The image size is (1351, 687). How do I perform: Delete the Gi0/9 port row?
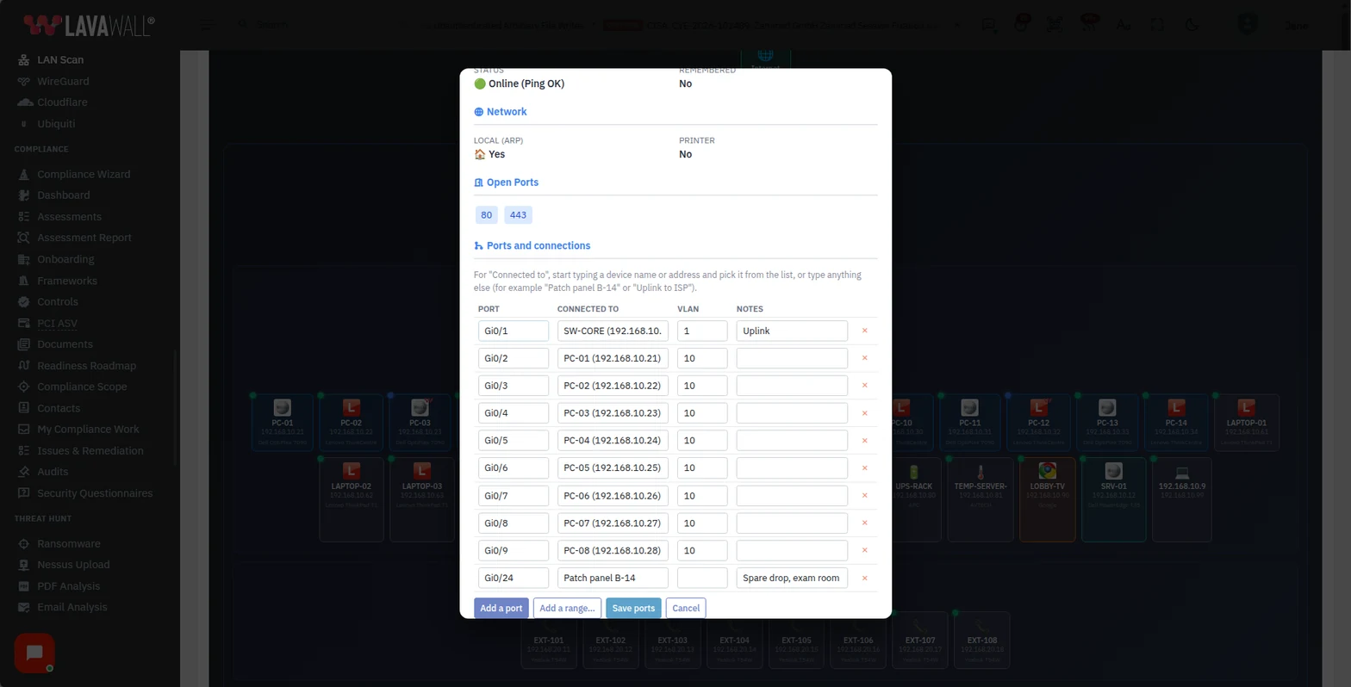click(x=864, y=550)
